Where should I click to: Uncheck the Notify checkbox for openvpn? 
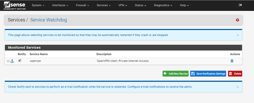coord(20,61)
